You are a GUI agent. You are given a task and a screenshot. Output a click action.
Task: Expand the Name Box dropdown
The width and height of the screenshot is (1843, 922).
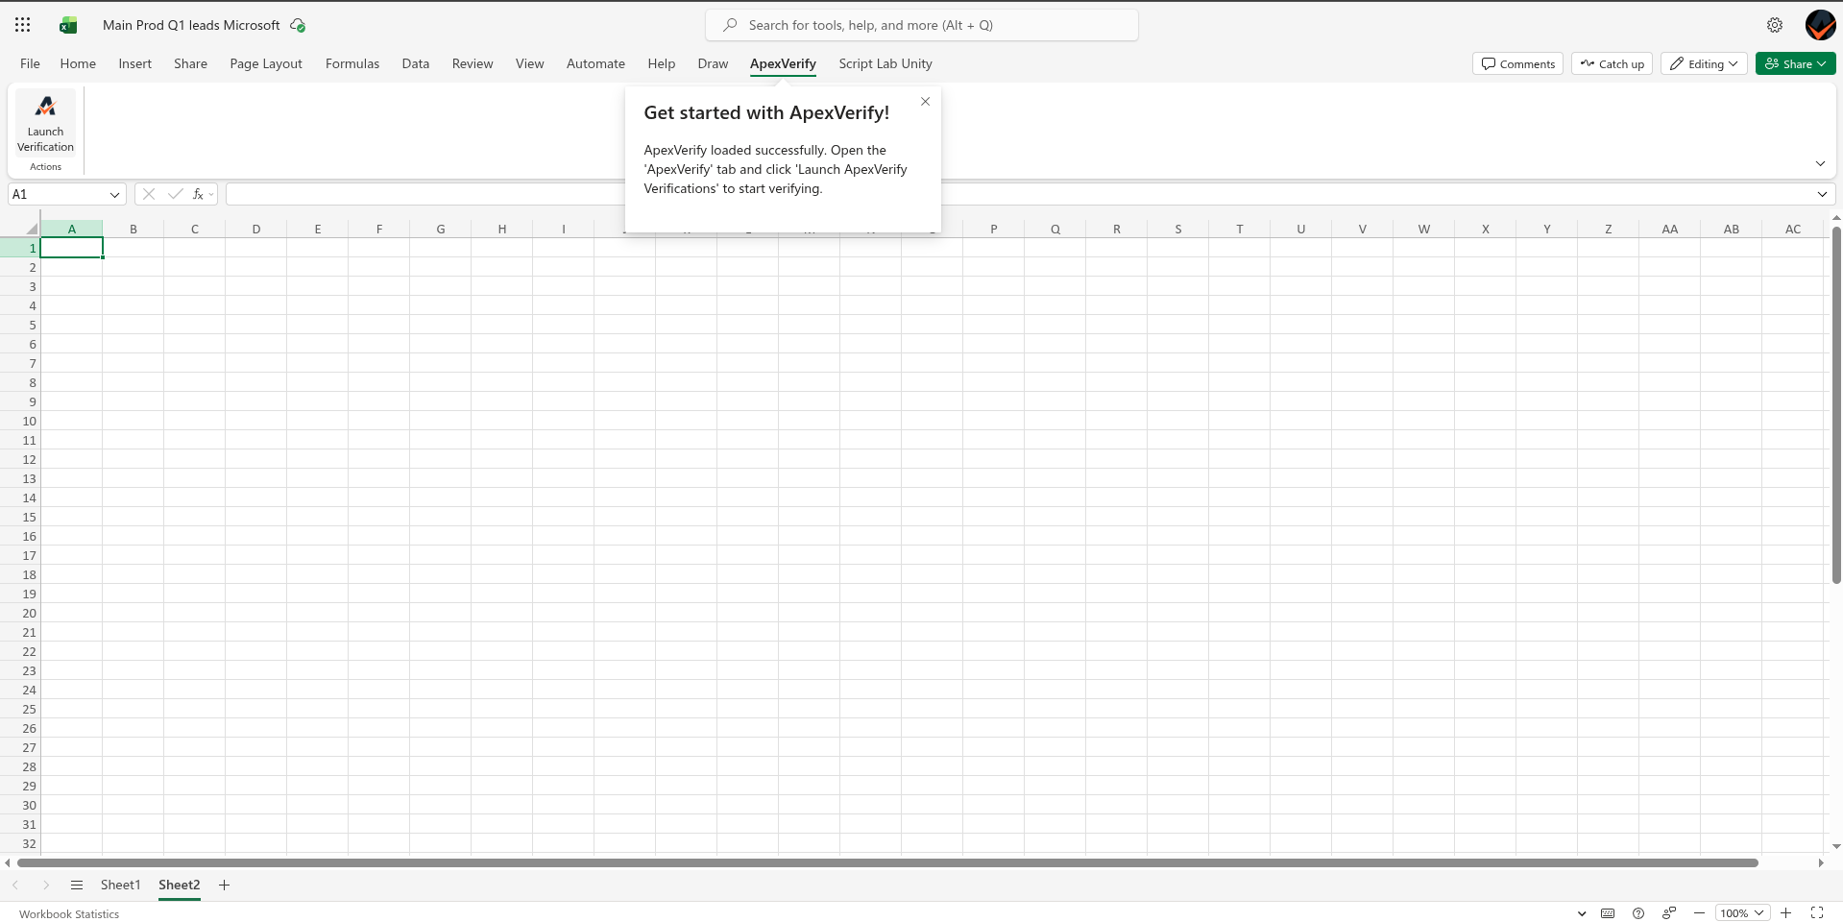(x=114, y=194)
